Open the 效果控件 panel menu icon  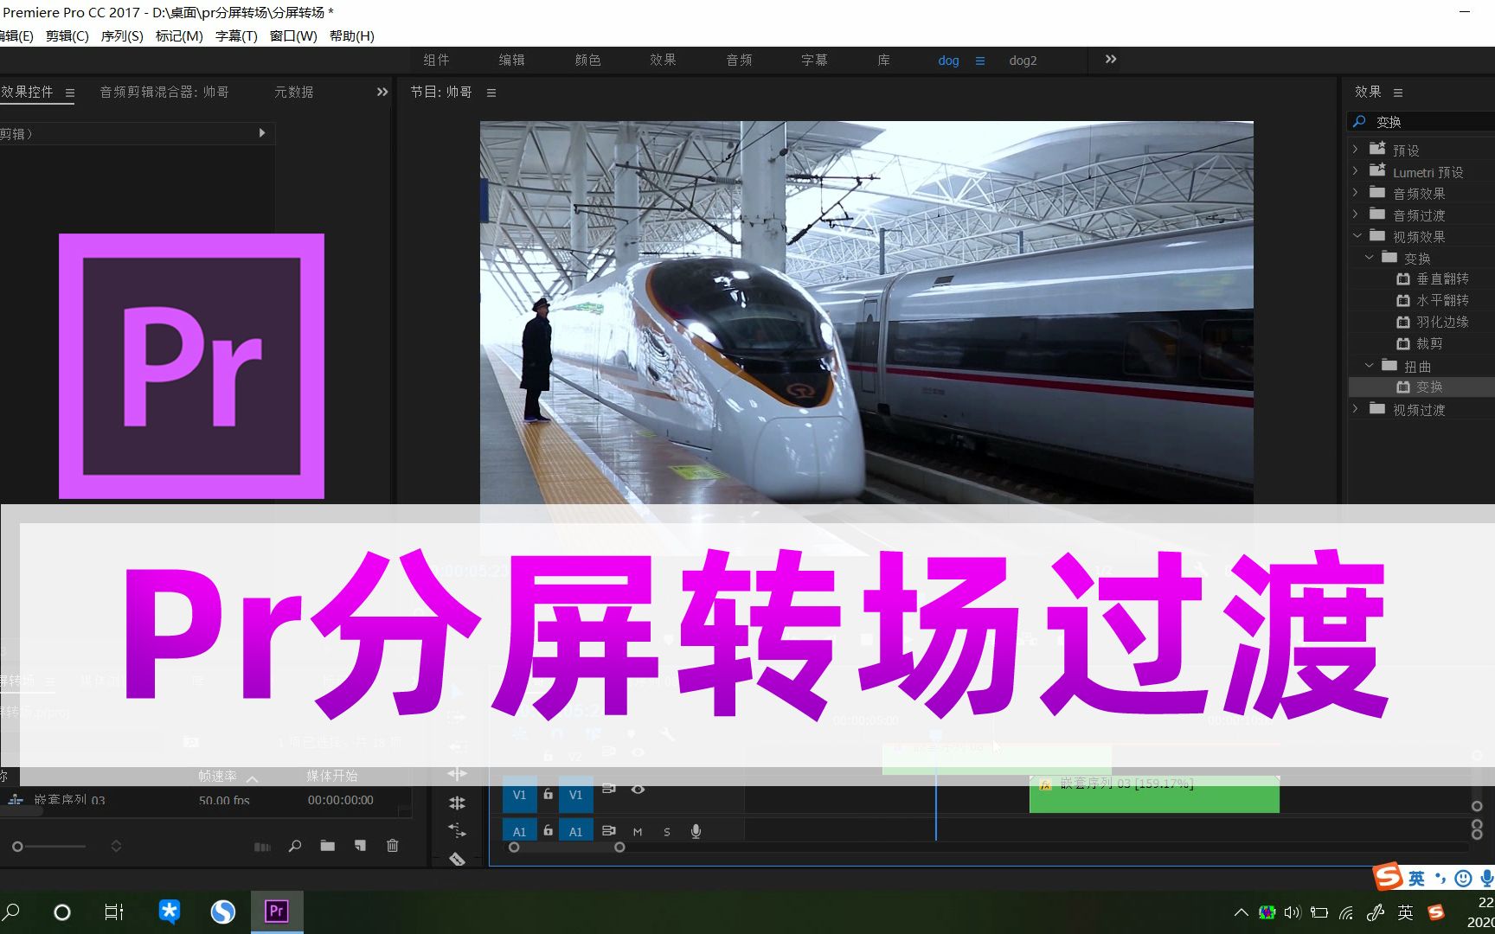(70, 93)
